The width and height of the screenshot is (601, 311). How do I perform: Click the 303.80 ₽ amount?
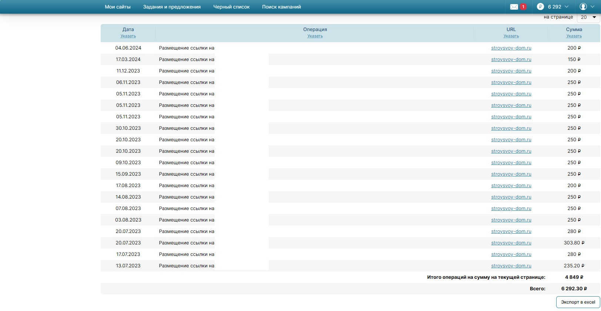click(x=574, y=243)
